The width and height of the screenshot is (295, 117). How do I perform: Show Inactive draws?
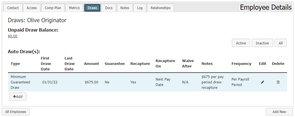262,43
